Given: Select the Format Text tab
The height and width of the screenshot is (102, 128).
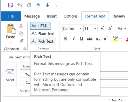Looking at the screenshot, I should coord(95,16).
